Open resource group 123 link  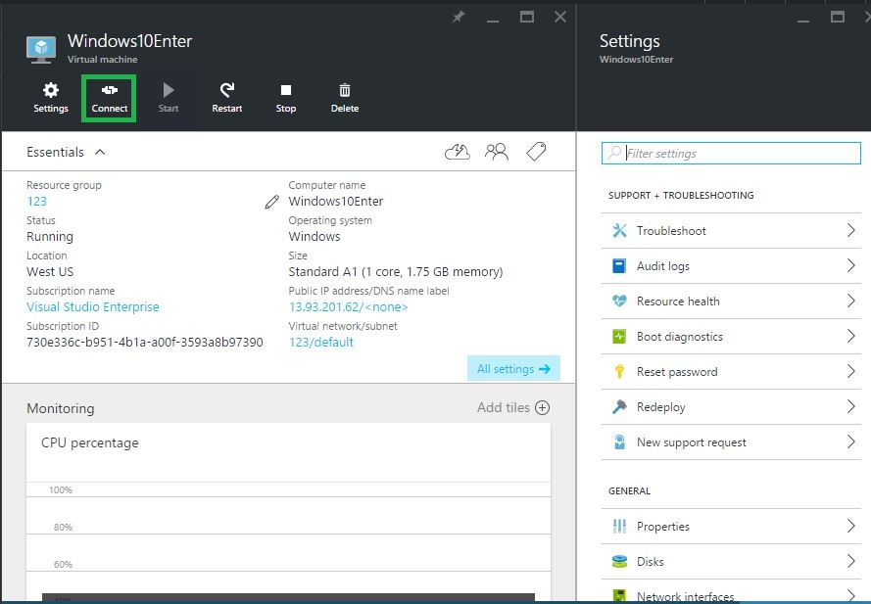pos(36,201)
